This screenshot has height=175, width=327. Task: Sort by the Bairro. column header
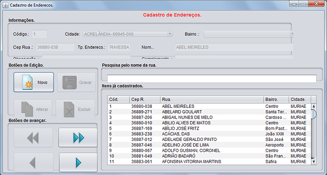pyautogui.click(x=276, y=99)
